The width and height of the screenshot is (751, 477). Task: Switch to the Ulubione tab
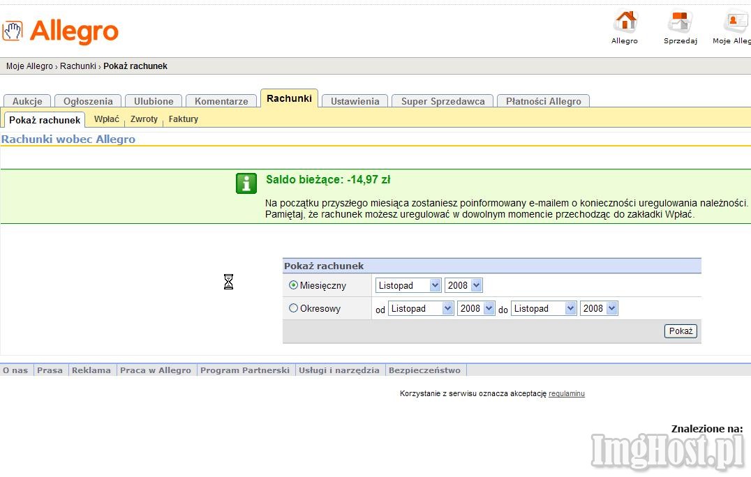154,101
